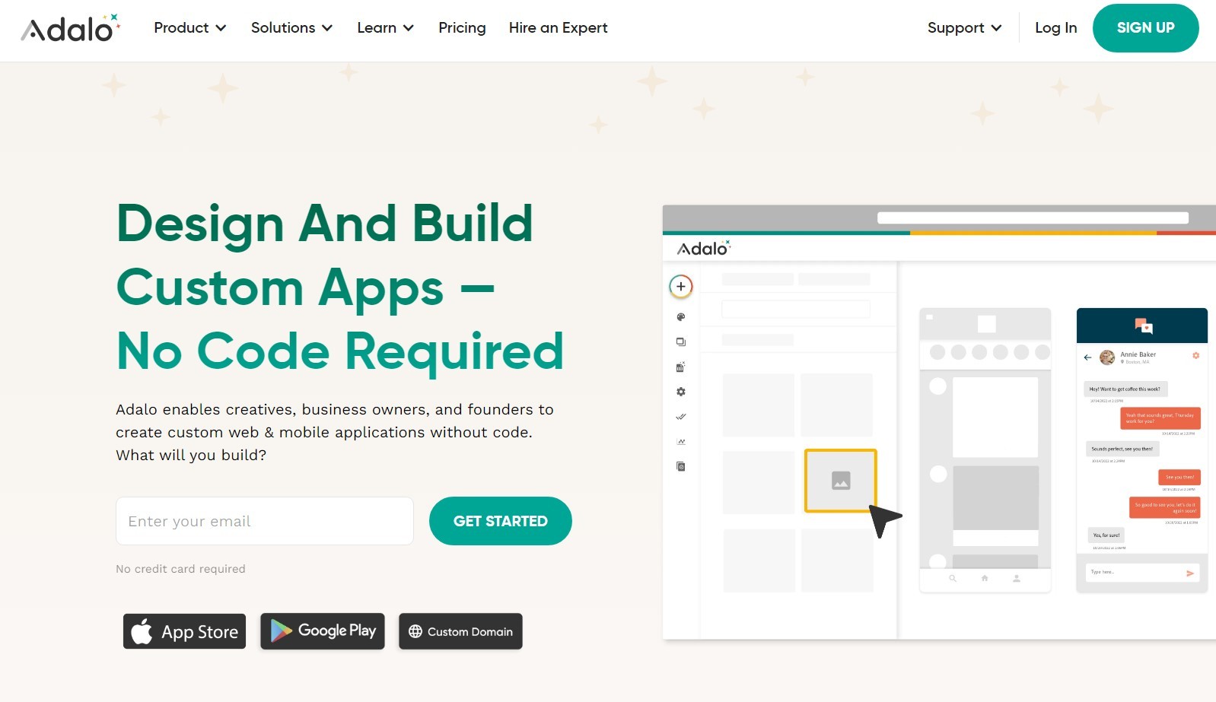
Task: Expand the Solutions navigation menu
Action: click(x=291, y=28)
